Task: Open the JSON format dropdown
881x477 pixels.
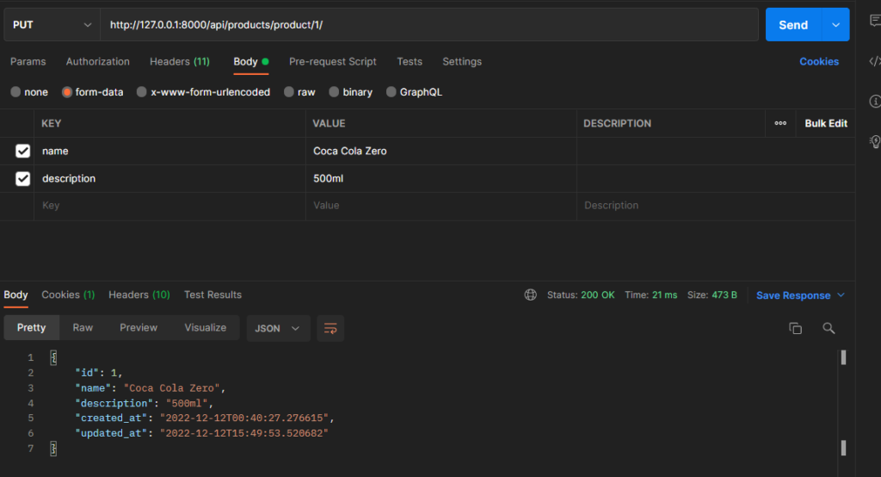Action: coord(278,328)
